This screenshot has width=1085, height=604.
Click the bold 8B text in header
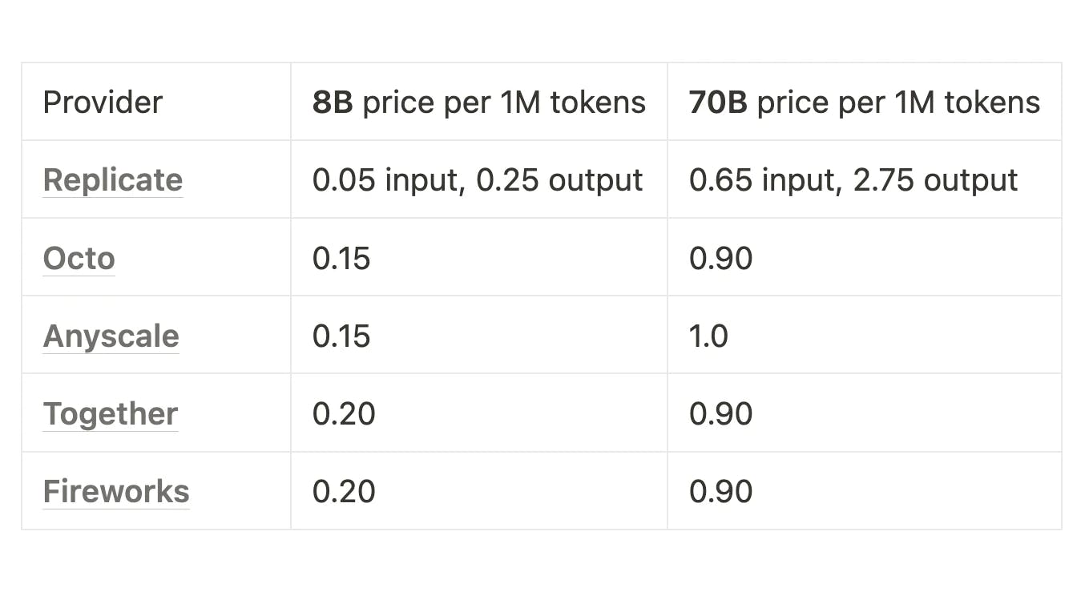point(333,103)
